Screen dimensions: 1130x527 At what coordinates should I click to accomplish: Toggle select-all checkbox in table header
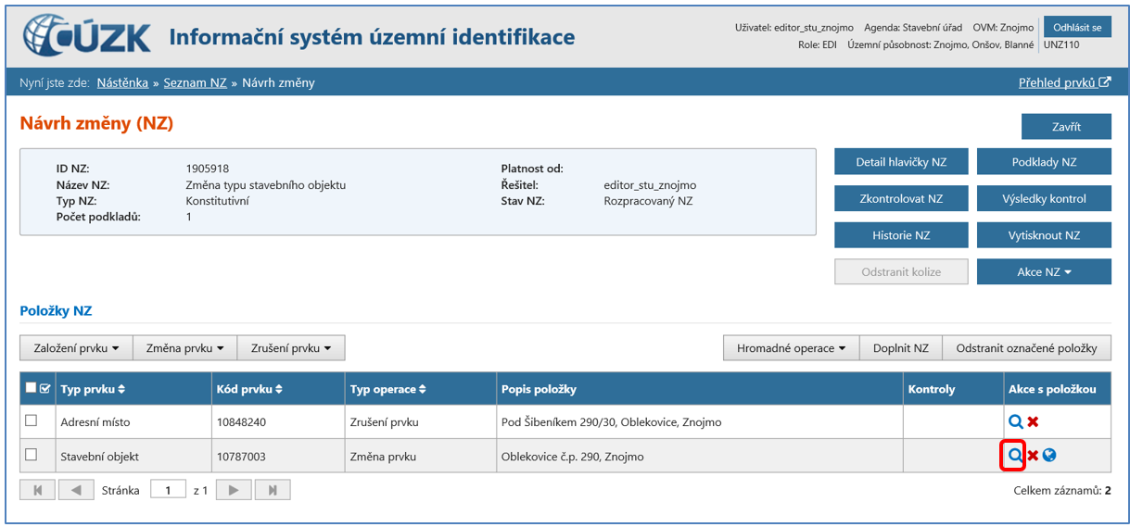(32, 388)
